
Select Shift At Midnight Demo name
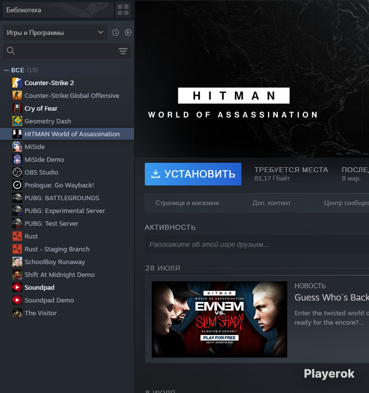click(60, 274)
